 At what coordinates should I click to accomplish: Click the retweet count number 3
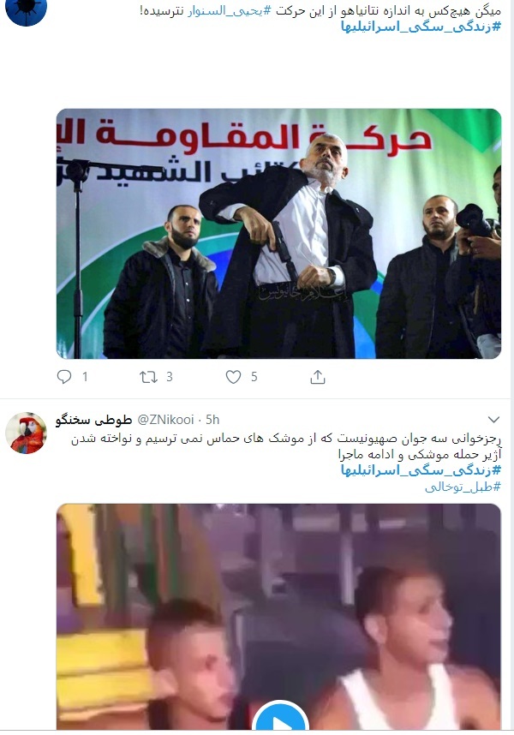(170, 376)
